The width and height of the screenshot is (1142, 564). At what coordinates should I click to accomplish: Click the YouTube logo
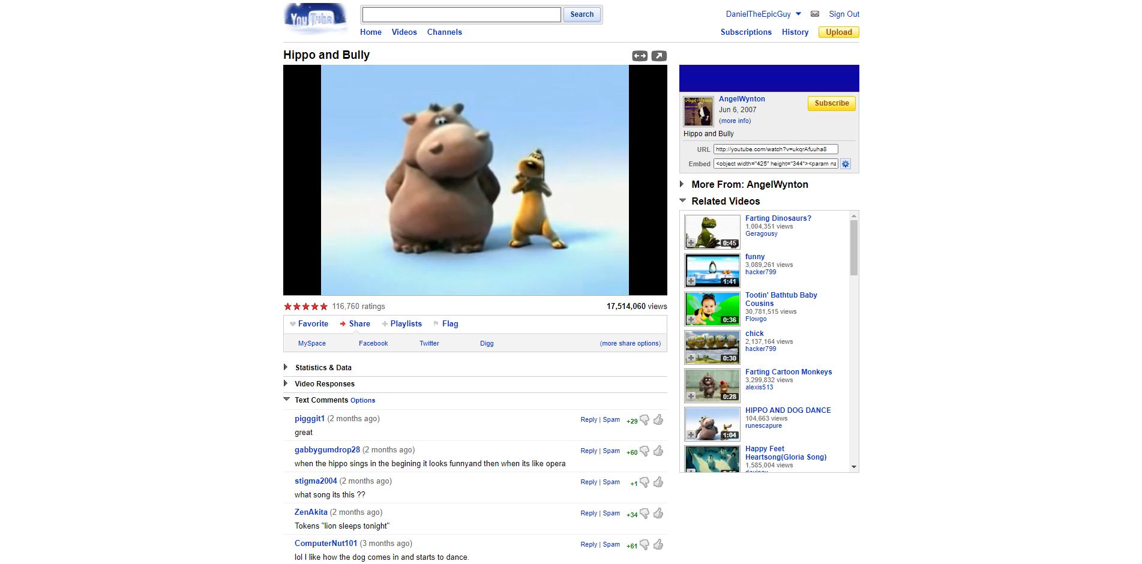pyautogui.click(x=315, y=19)
